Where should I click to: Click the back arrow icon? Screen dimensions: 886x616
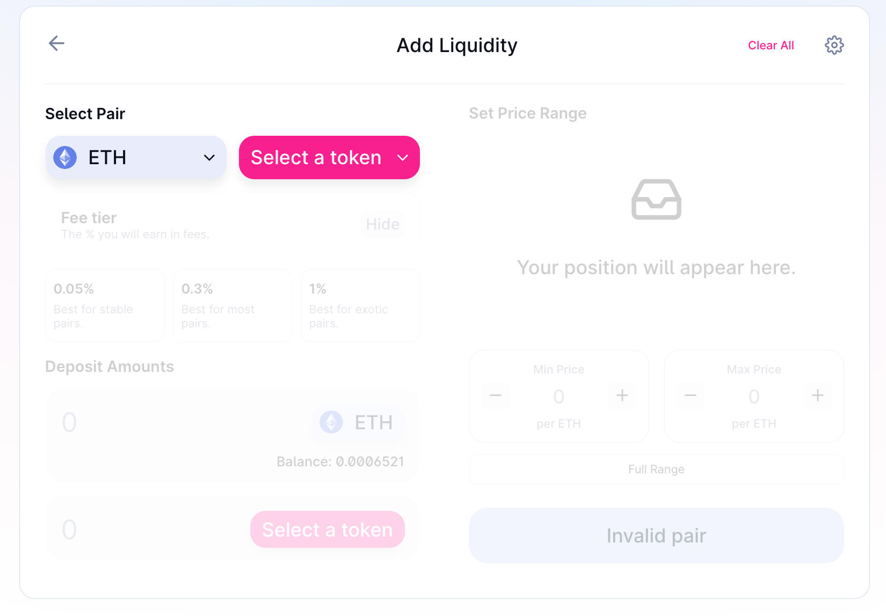(x=56, y=43)
